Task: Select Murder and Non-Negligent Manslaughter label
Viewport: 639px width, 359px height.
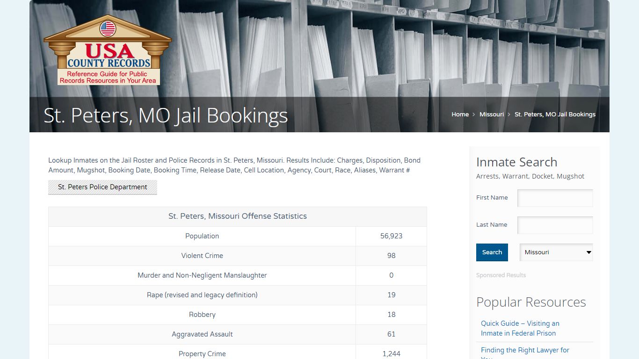Action: 202,275
